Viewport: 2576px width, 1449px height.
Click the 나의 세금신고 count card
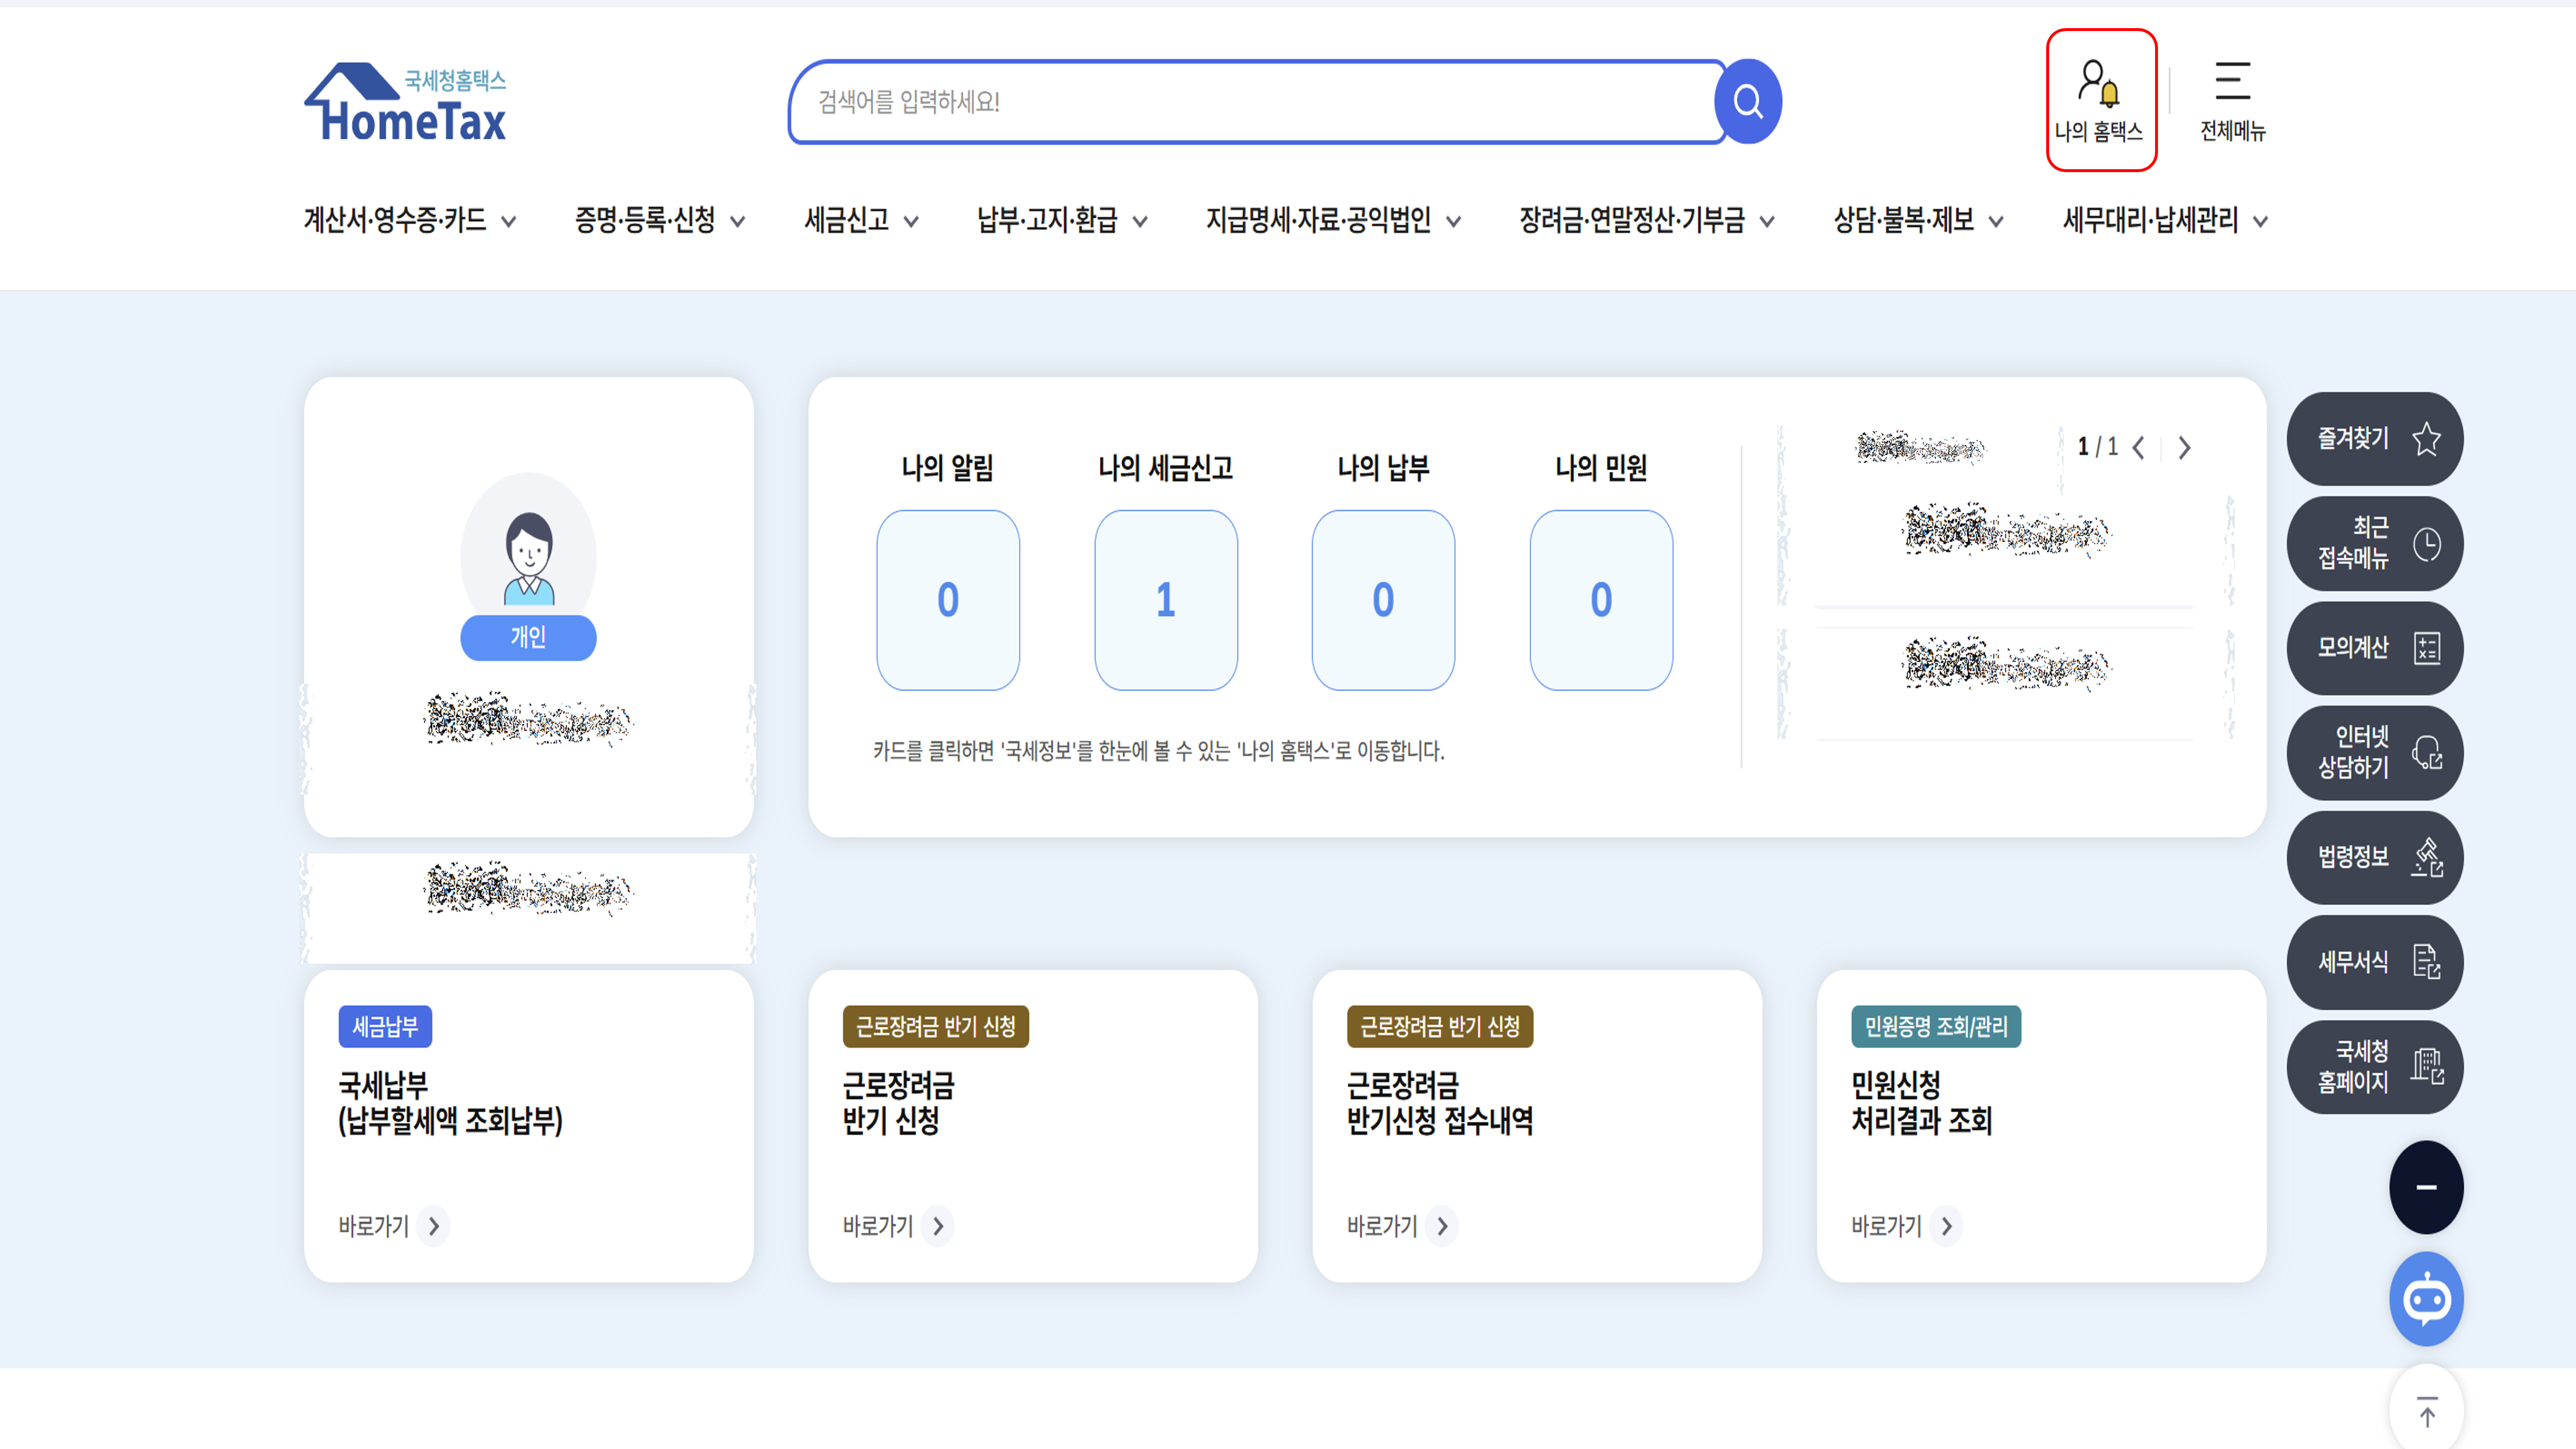1166,600
